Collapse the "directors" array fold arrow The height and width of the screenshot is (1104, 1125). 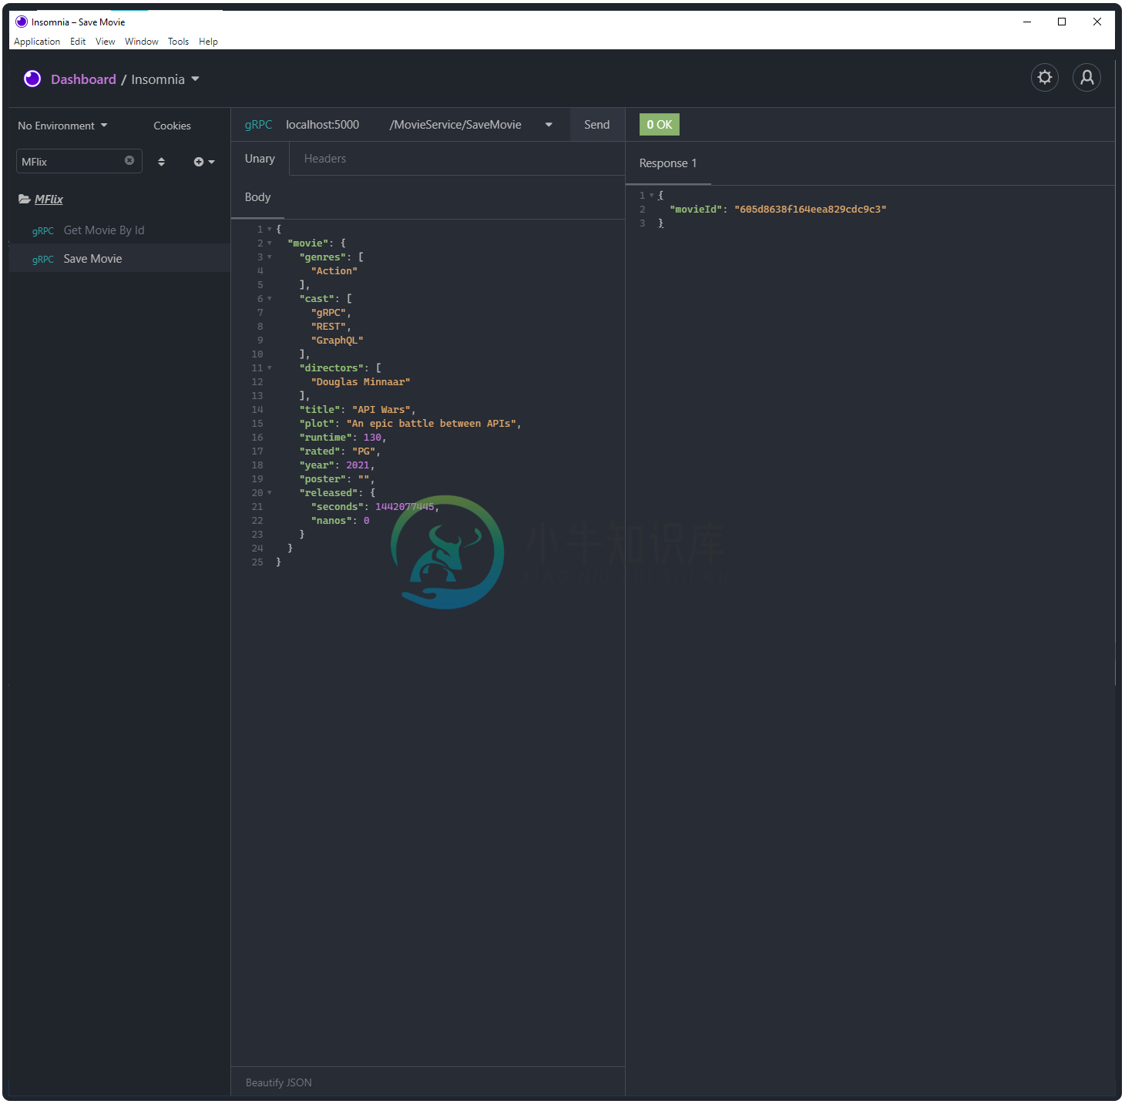[x=270, y=368]
